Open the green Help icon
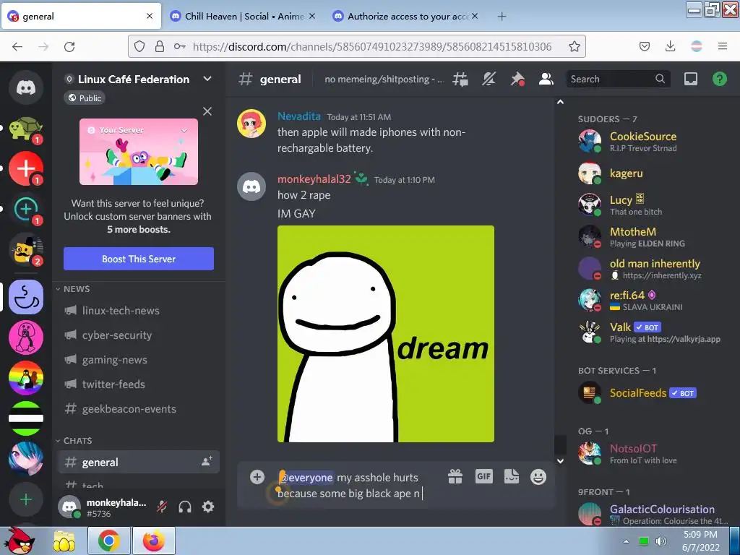The image size is (740, 555). tap(719, 79)
